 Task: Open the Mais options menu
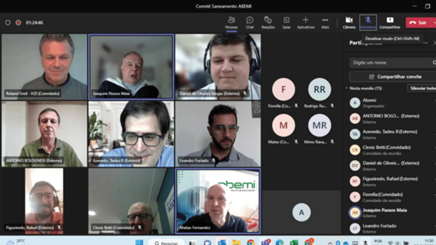(325, 22)
